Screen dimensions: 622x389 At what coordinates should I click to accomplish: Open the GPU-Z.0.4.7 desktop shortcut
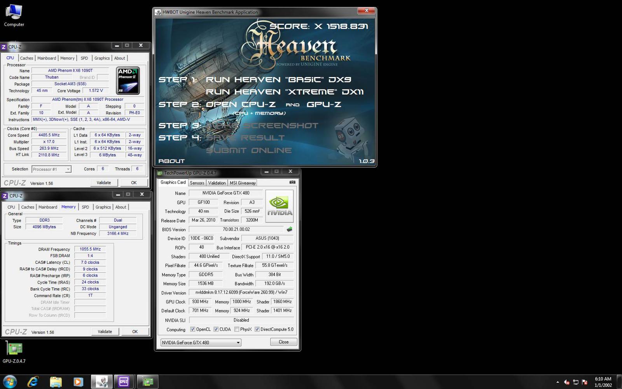[14, 352]
